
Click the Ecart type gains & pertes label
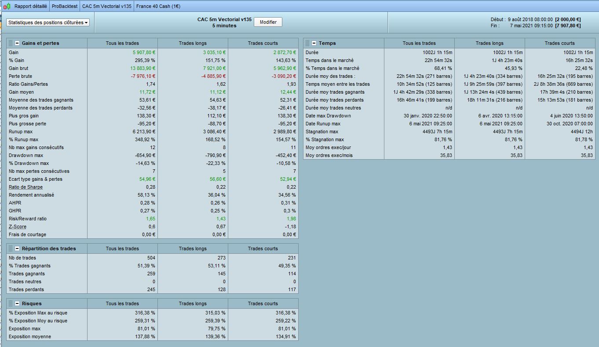coord(36,179)
